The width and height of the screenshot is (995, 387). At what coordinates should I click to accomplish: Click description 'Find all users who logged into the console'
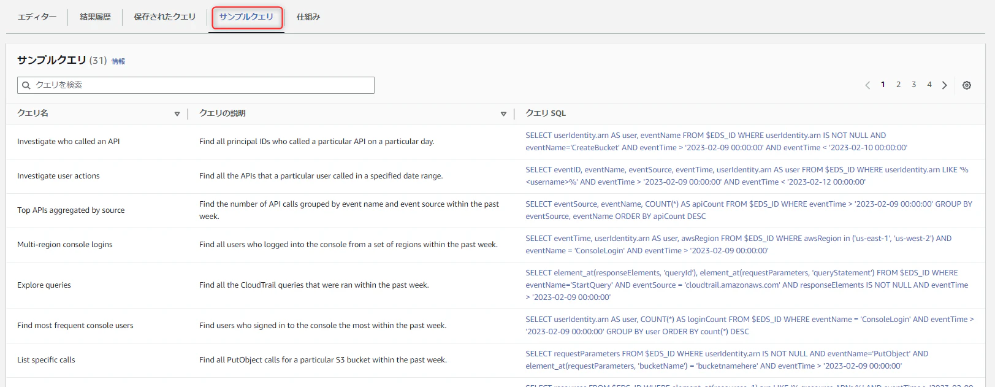pos(348,245)
